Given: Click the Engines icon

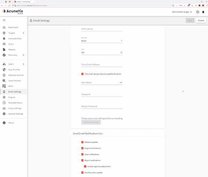Looking at the screenshot, I should coord(4,97).
